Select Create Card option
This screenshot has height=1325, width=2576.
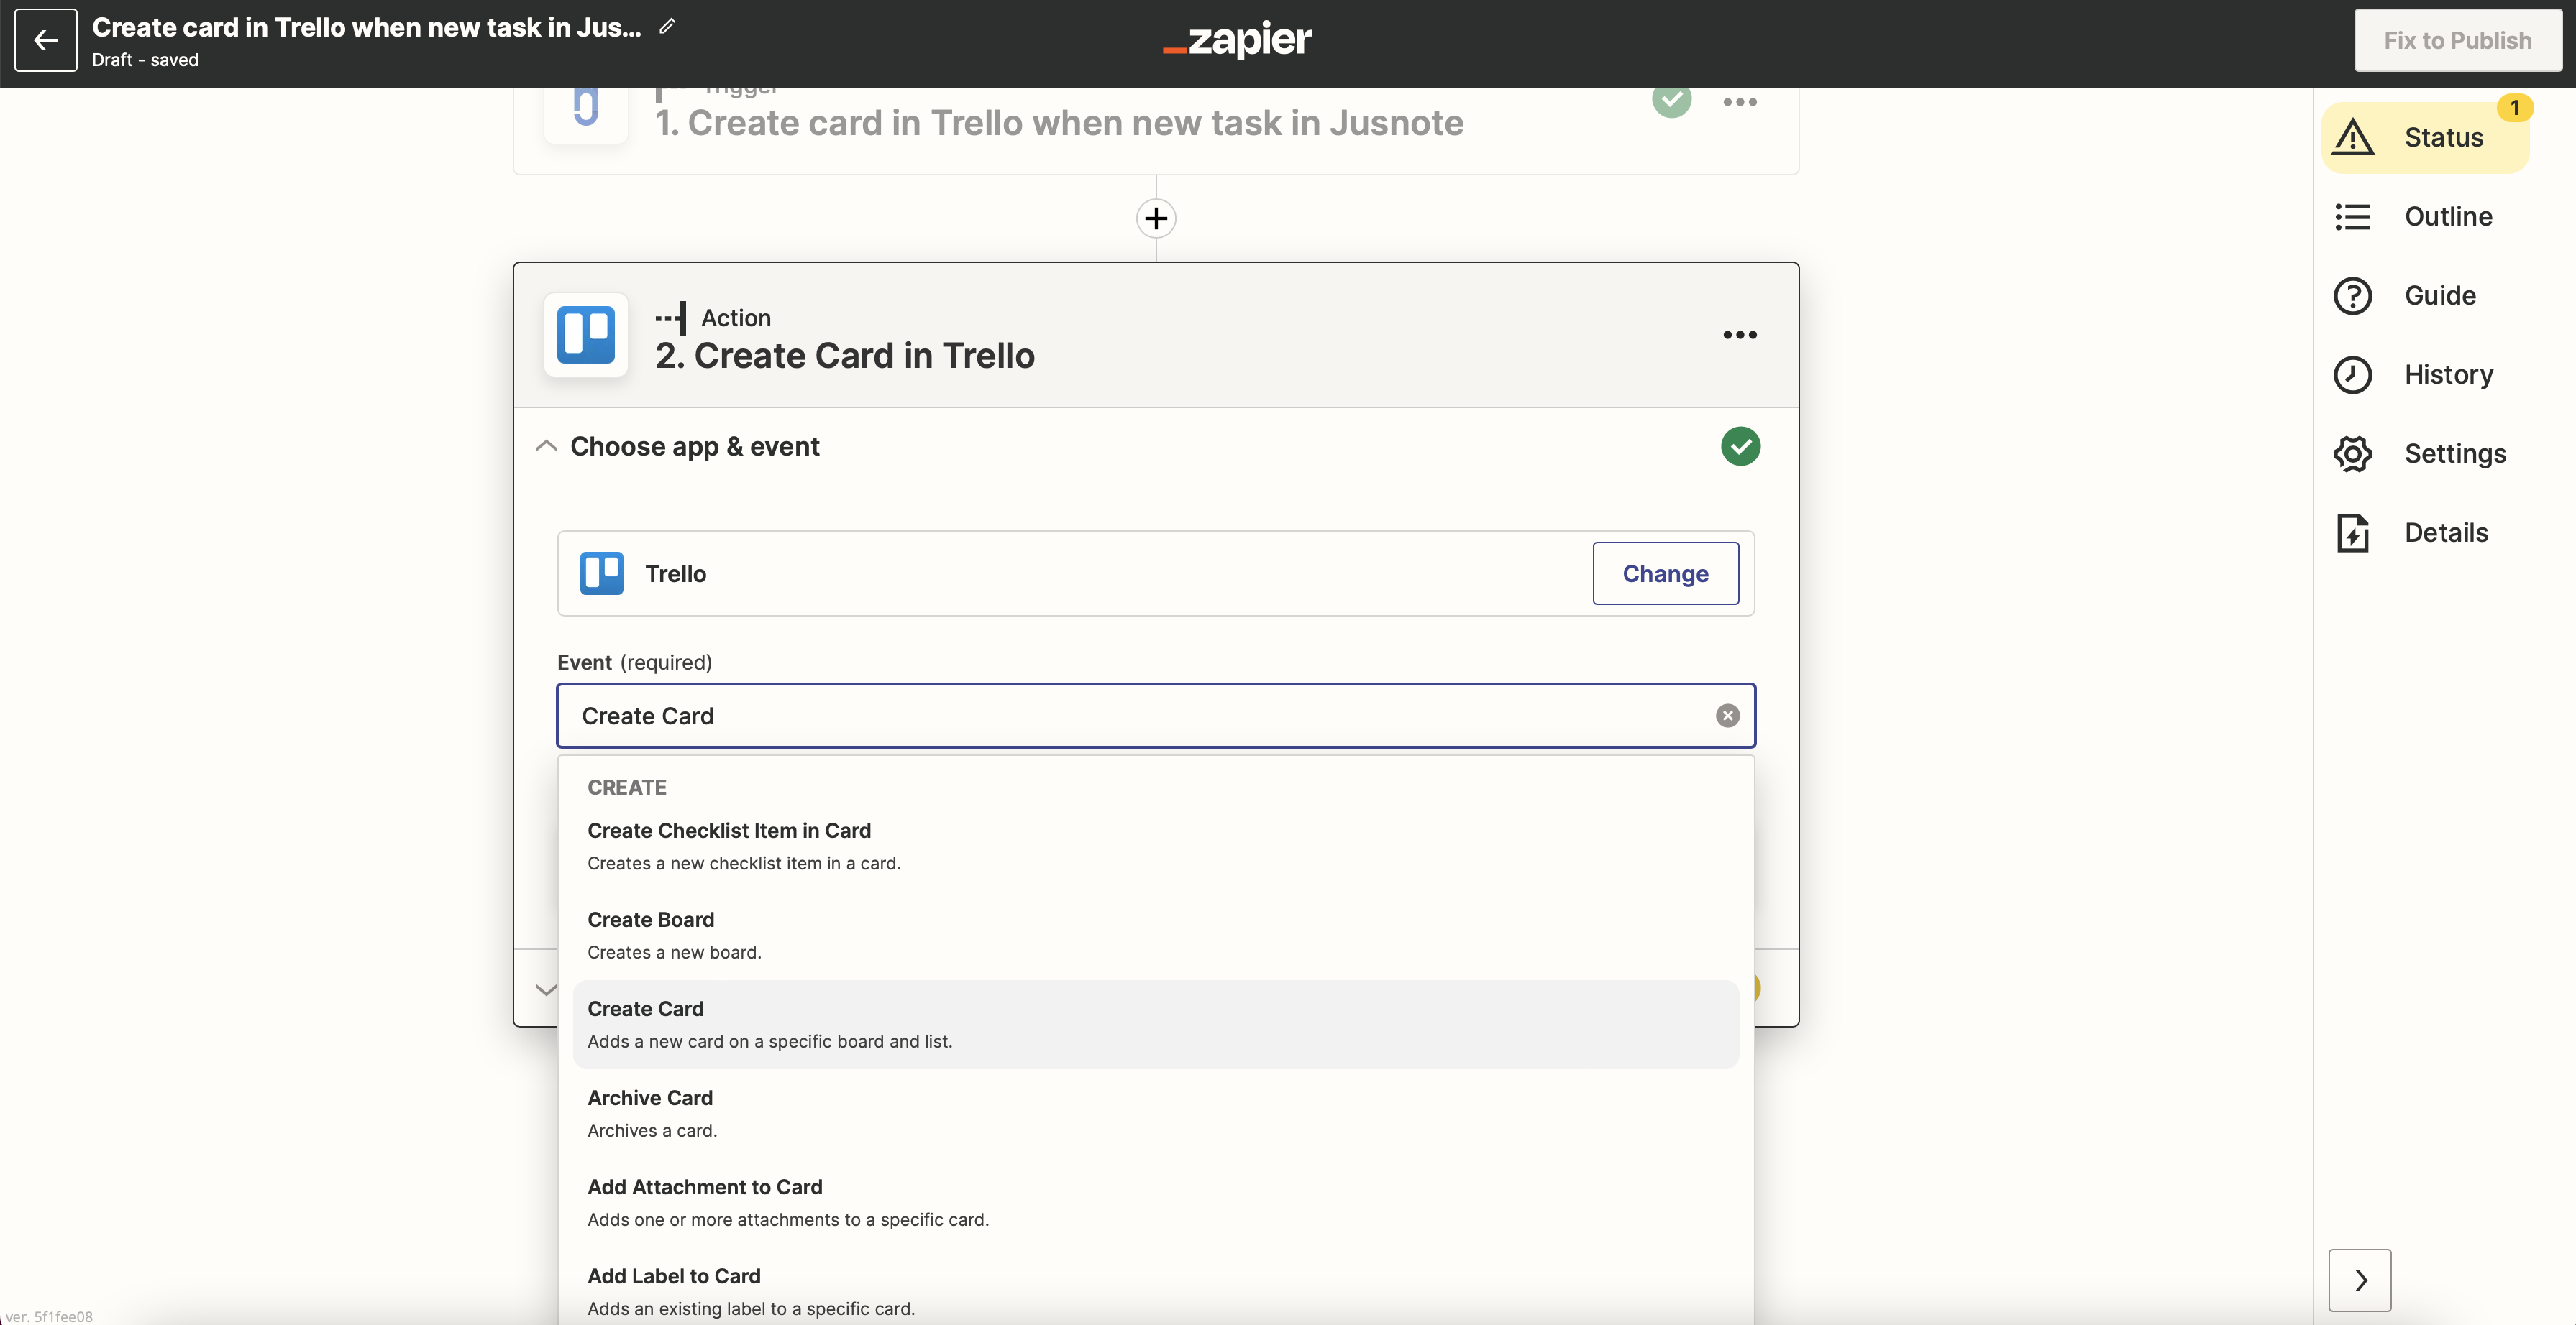(1156, 1024)
